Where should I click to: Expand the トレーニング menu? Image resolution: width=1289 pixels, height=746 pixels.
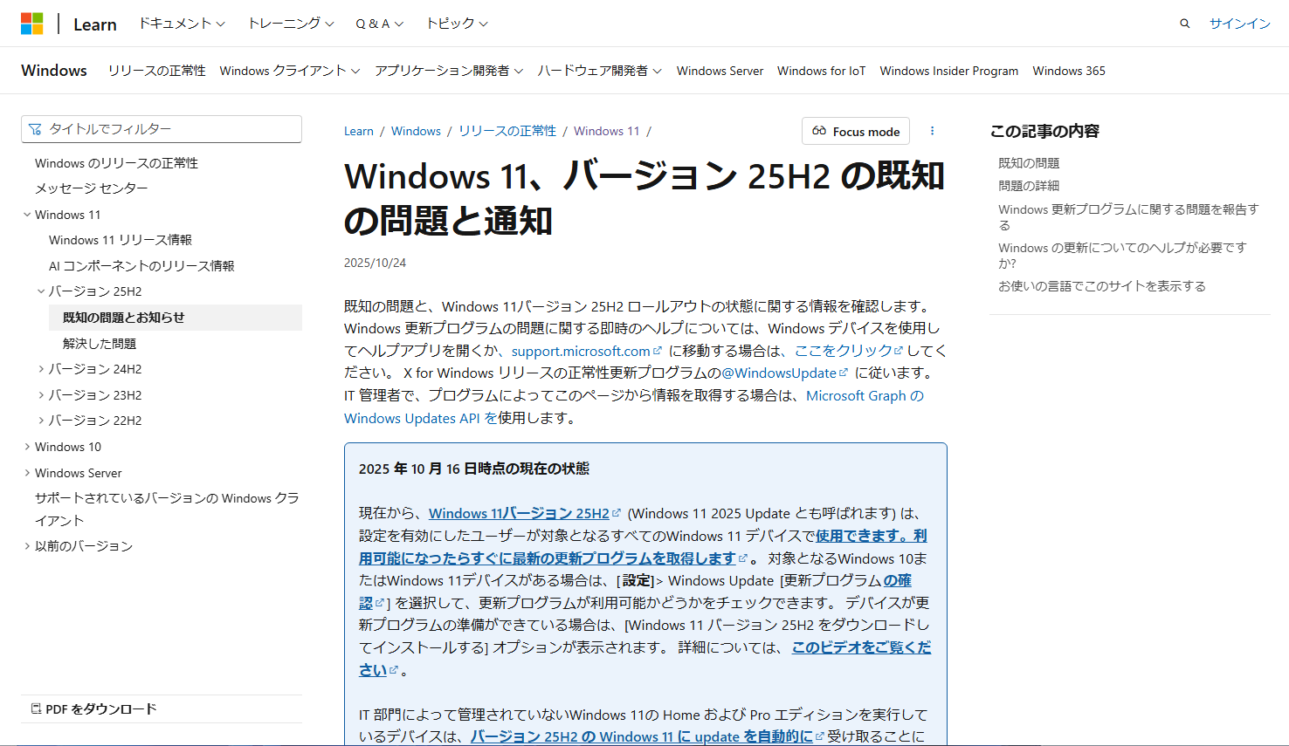(290, 24)
